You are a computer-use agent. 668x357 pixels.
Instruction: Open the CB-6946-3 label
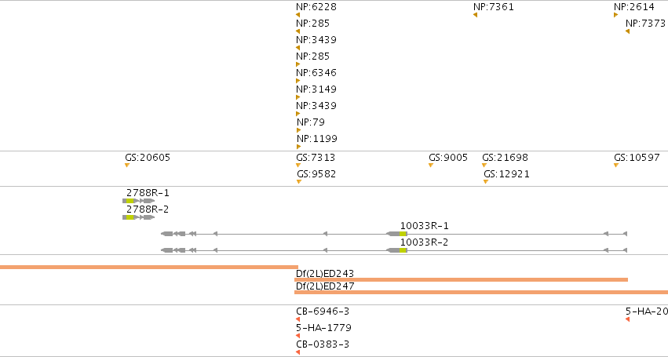[323, 311]
